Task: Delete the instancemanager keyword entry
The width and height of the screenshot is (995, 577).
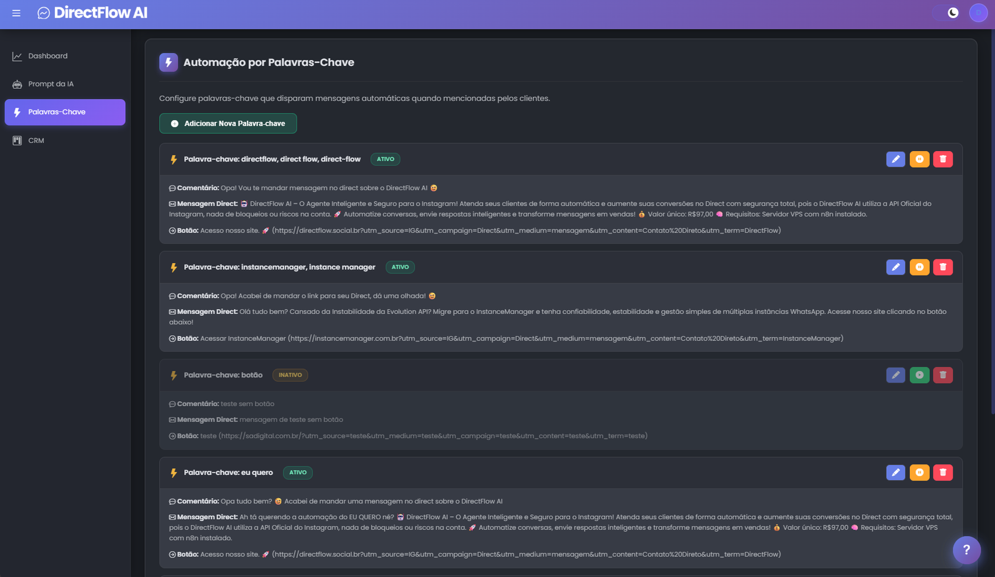Action: tap(943, 267)
